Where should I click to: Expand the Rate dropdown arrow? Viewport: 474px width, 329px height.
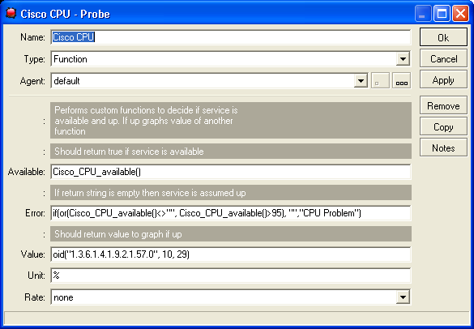(403, 297)
